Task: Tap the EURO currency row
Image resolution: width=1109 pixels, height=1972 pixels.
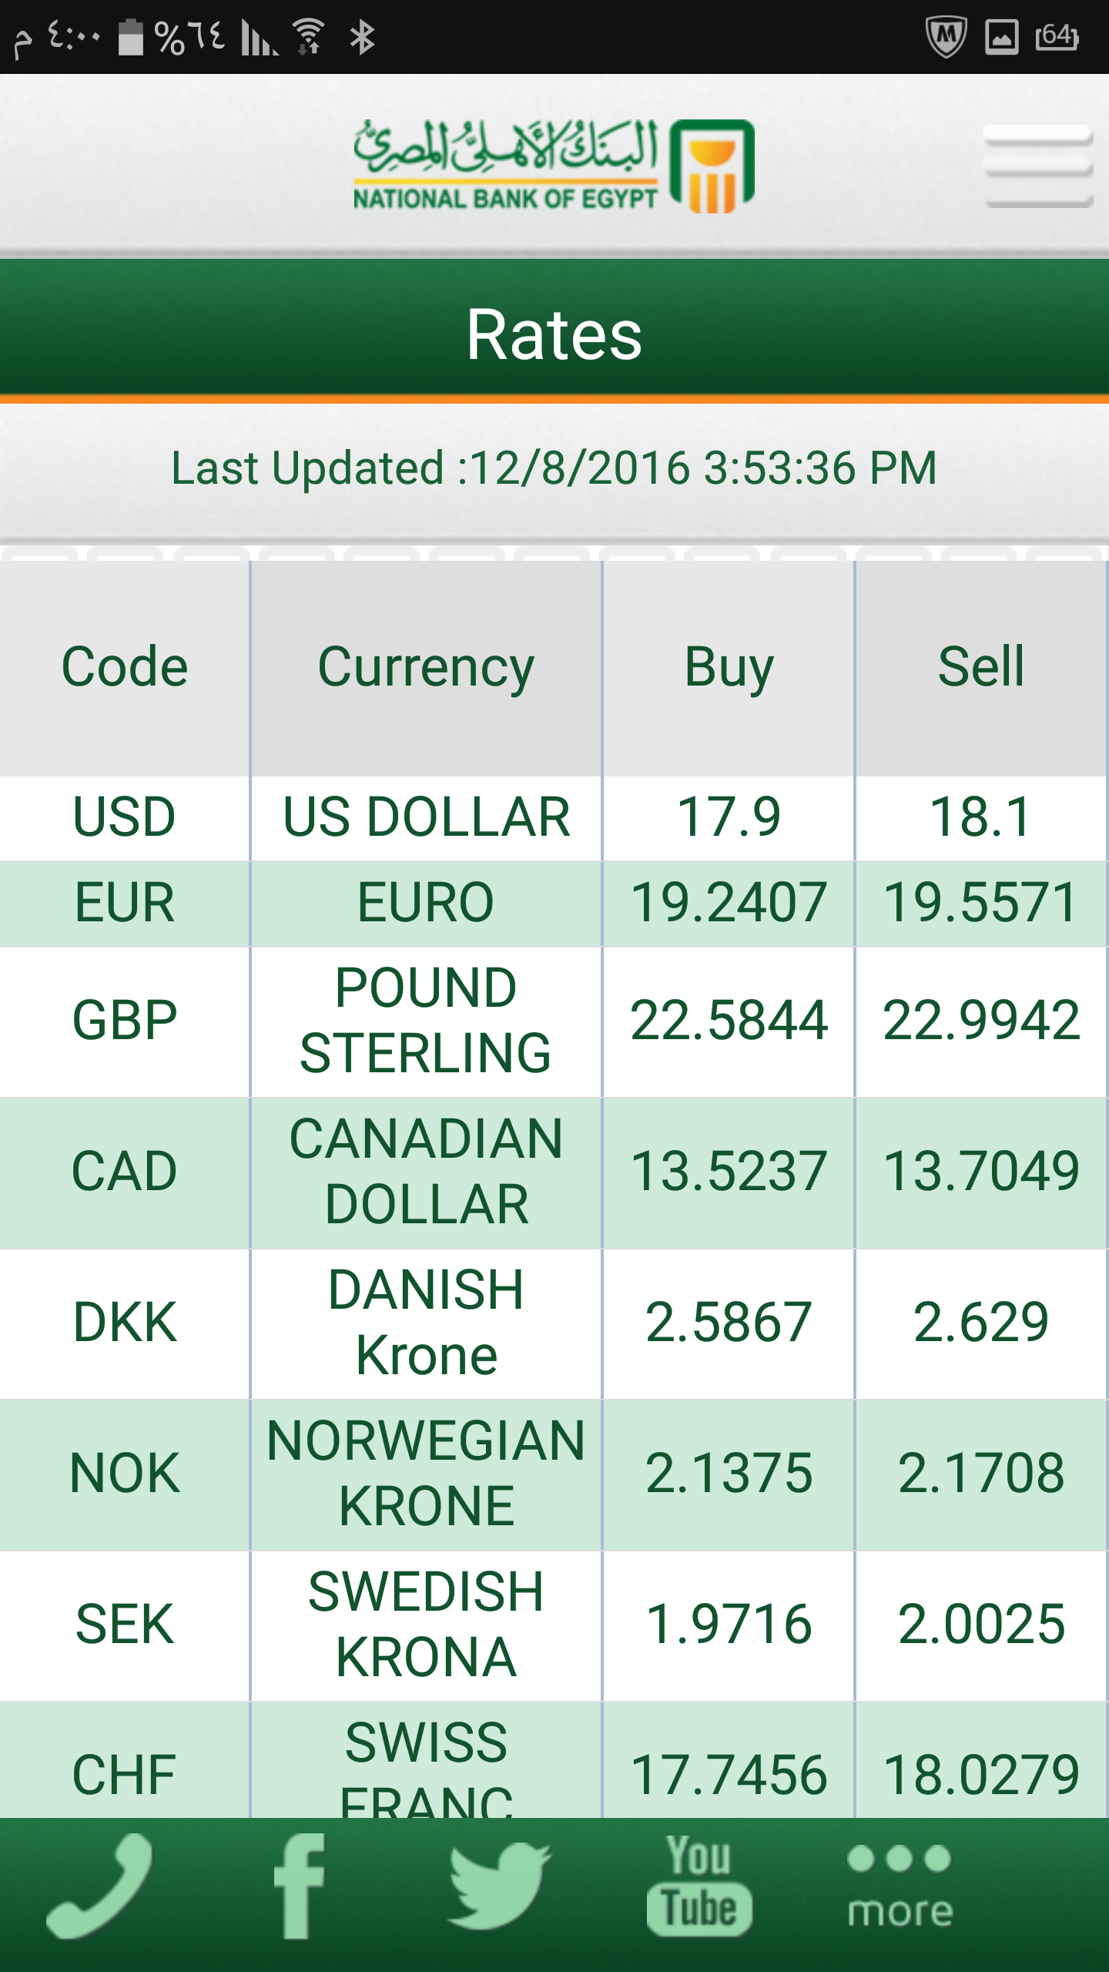Action: pos(554,904)
